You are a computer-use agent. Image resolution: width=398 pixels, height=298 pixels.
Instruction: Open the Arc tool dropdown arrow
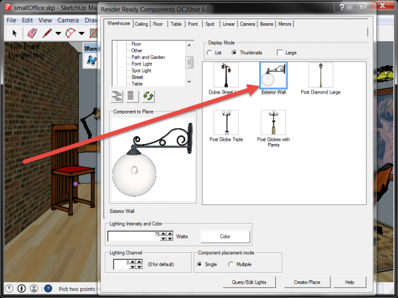(x=82, y=33)
